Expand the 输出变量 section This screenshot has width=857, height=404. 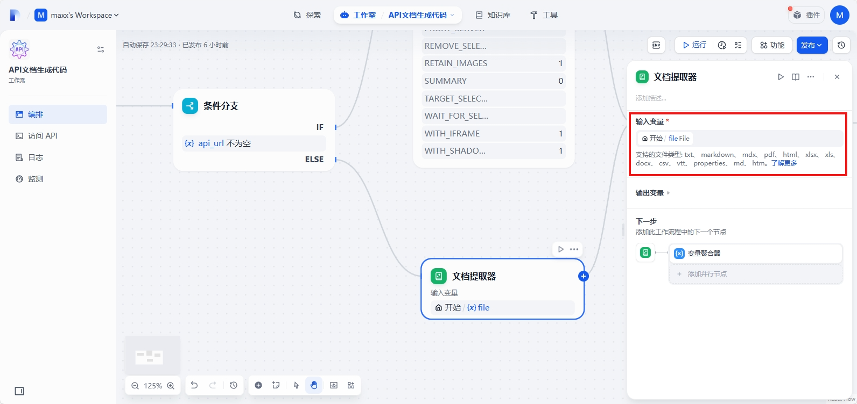pyautogui.click(x=652, y=193)
